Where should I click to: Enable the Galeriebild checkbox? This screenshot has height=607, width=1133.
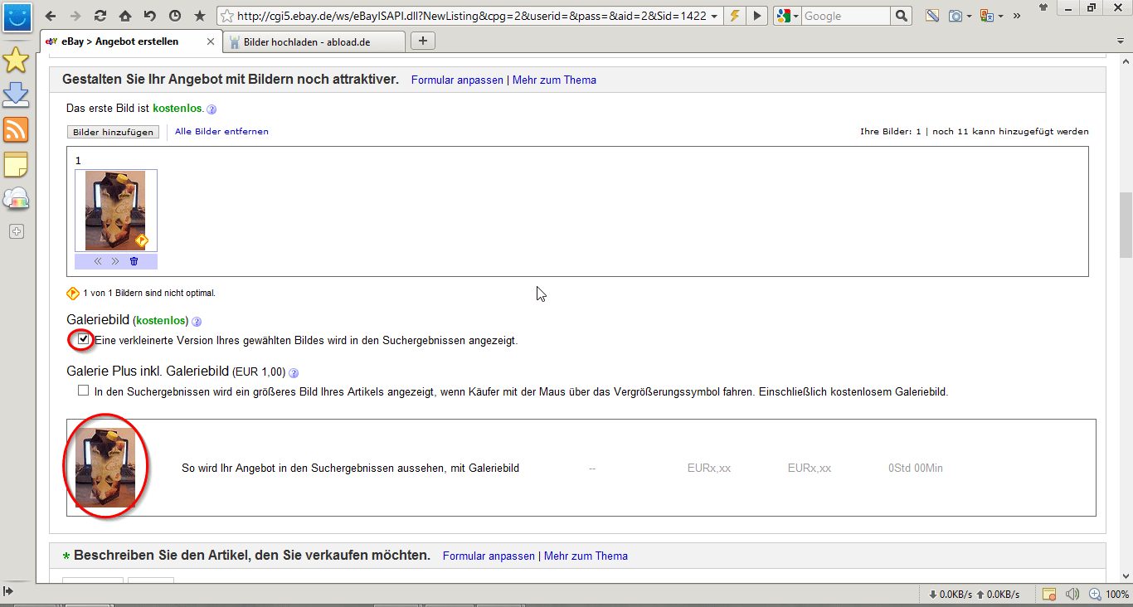pos(82,339)
